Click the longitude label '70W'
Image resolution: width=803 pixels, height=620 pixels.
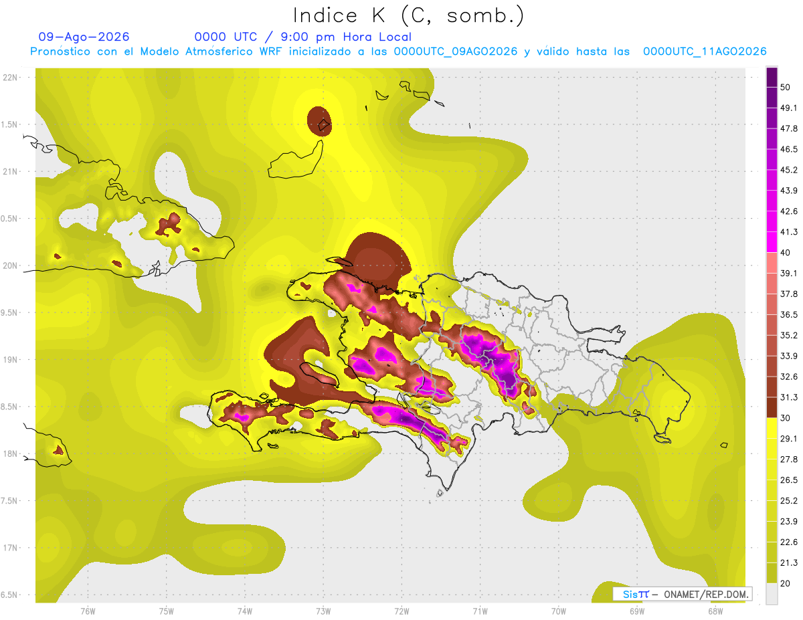point(559,611)
